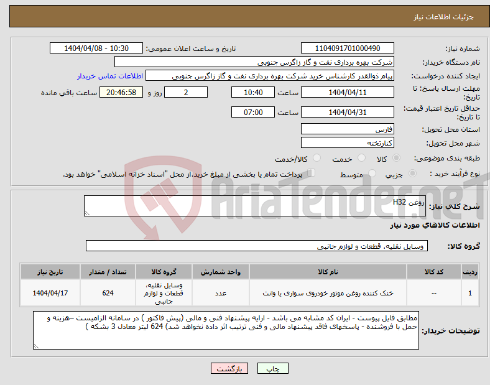Viewport: 490px width, 385px height.
Task: Click the validity time field 07:00
Action: point(253,112)
